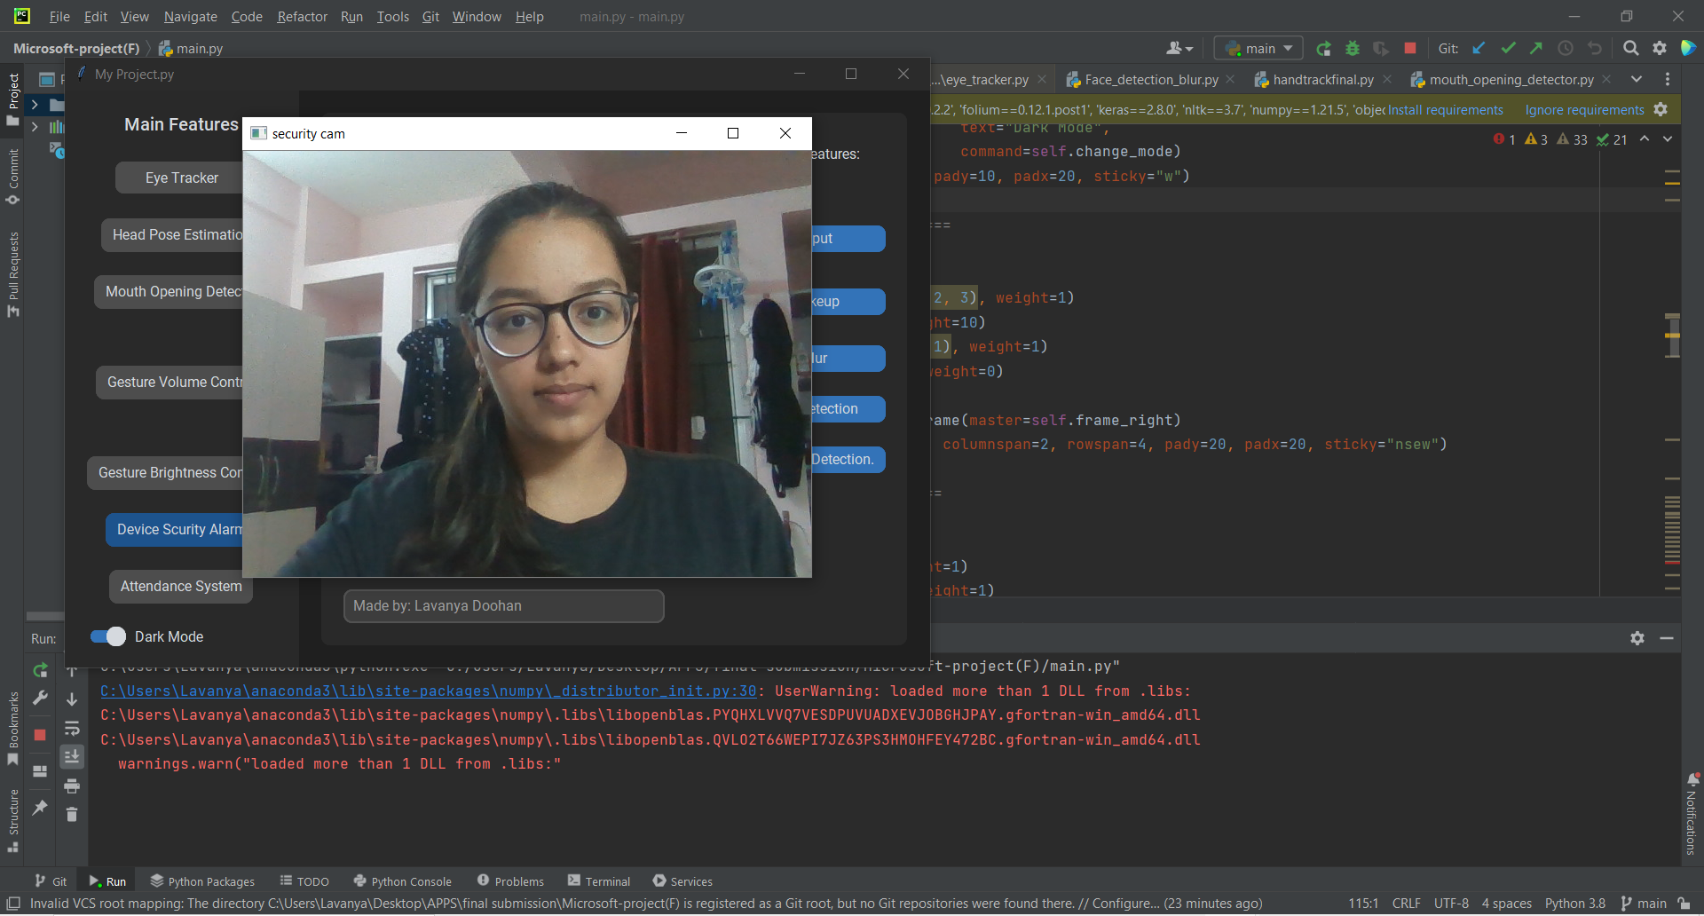This screenshot has height=916, width=1704.
Task: Start debugging with the bug icon
Action: point(1353,48)
